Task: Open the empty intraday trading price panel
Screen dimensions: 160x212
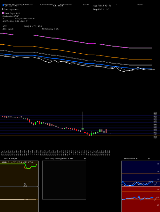Action: (64, 180)
